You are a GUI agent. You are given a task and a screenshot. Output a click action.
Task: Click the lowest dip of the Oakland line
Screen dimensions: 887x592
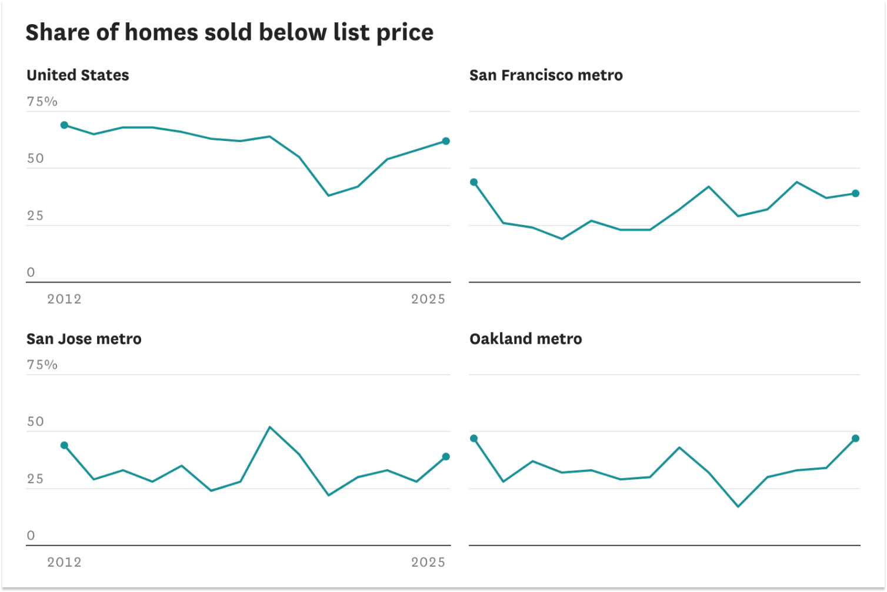click(739, 506)
